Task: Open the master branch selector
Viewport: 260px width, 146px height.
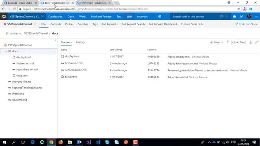Action: tap(14, 33)
